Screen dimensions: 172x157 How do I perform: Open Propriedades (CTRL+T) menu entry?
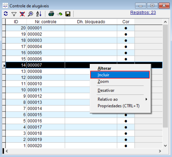coord(118,106)
